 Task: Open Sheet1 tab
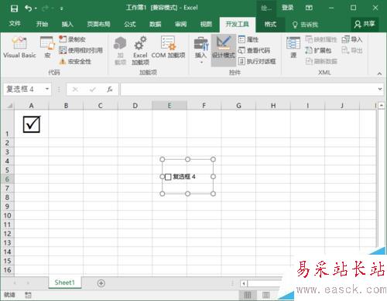point(64,282)
